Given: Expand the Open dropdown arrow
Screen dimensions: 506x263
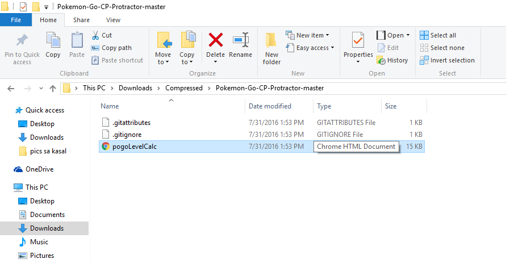Looking at the screenshot, I should point(408,35).
